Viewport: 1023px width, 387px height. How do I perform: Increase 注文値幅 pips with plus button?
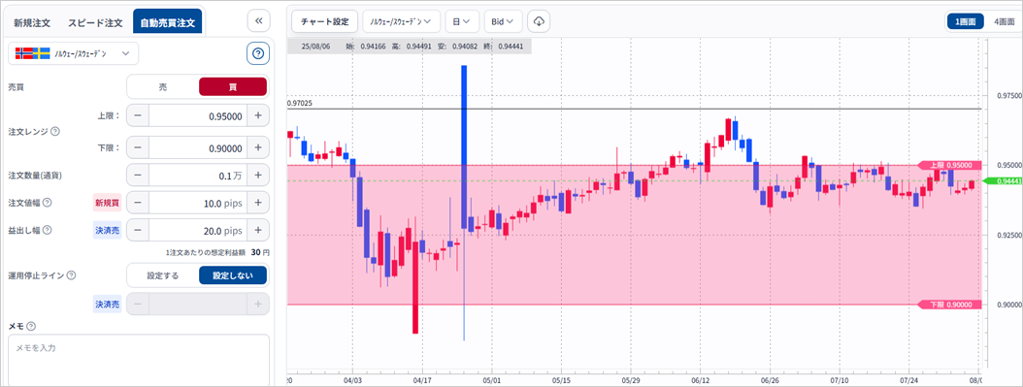tap(258, 203)
